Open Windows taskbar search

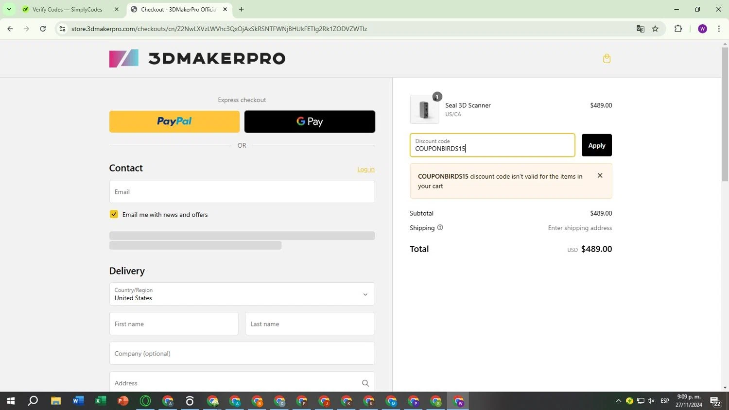pyautogui.click(x=33, y=401)
